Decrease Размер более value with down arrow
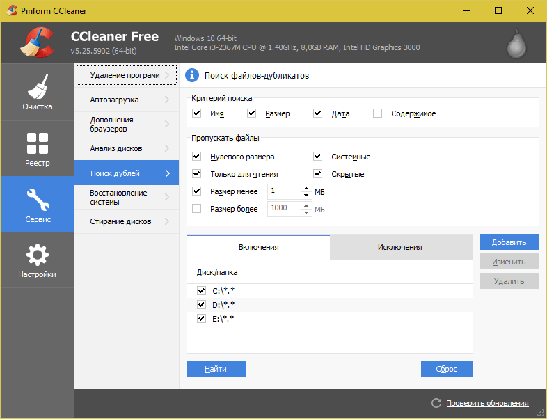The height and width of the screenshot is (419, 547). (x=306, y=212)
